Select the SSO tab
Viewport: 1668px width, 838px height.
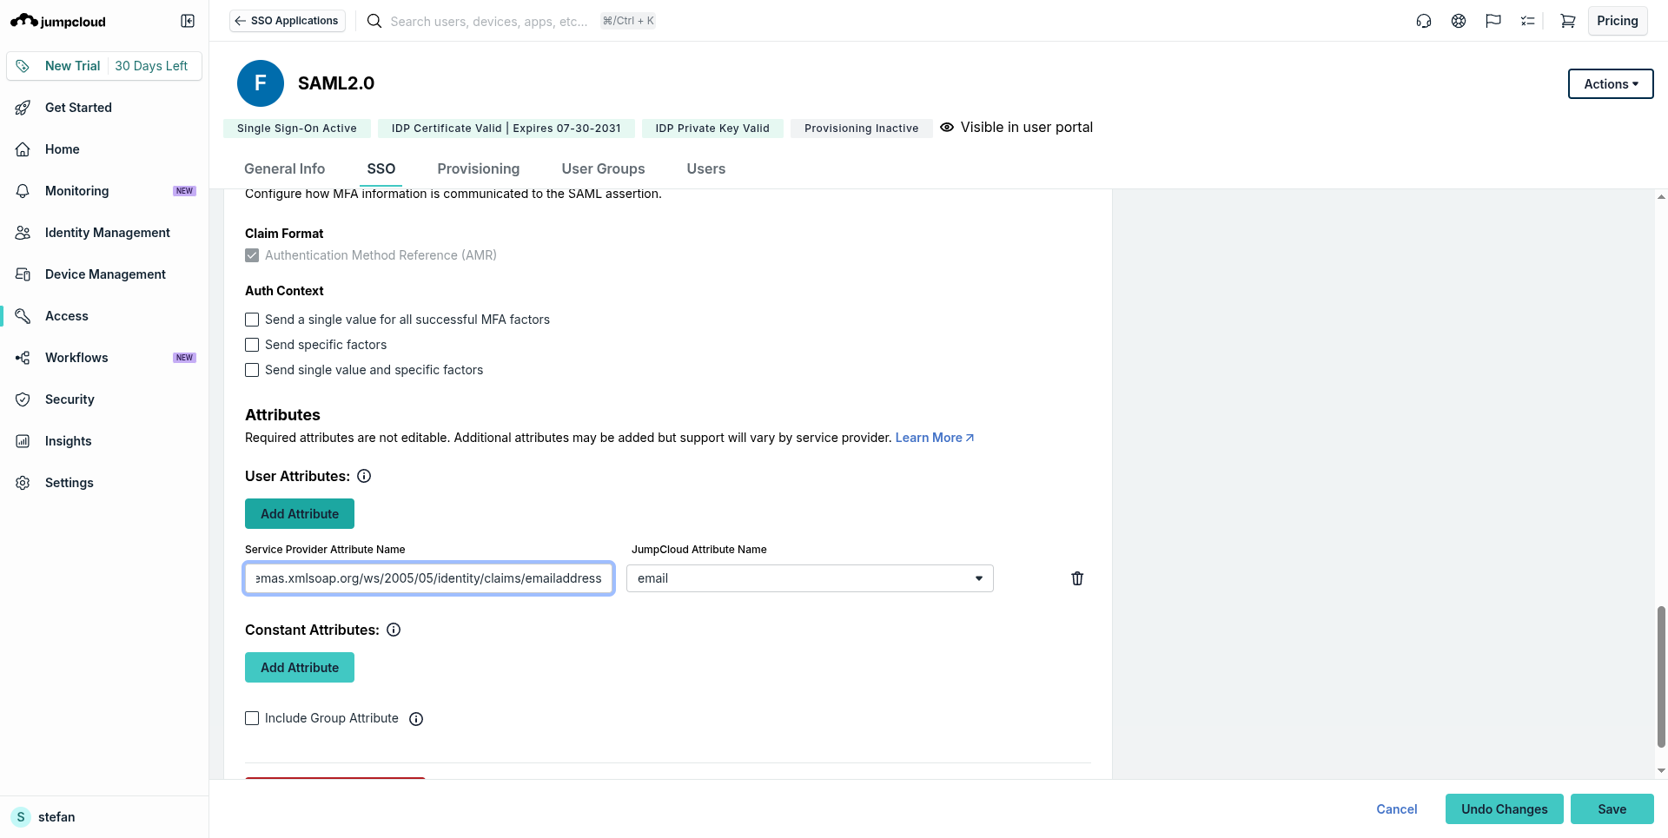381,168
